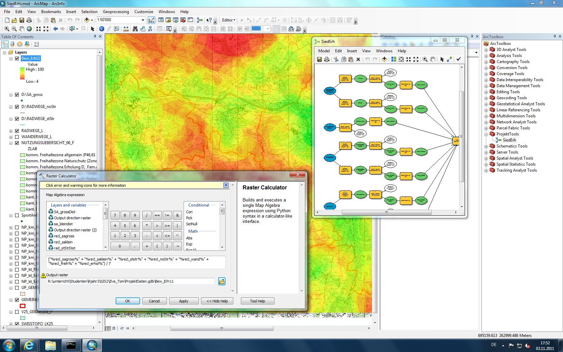This screenshot has height=352, width=563.
Task: Toggle the RADWEGE_L layer visibility
Action: 17,131
